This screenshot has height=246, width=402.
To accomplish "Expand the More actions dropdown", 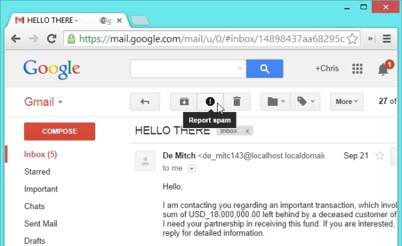I will point(346,102).
